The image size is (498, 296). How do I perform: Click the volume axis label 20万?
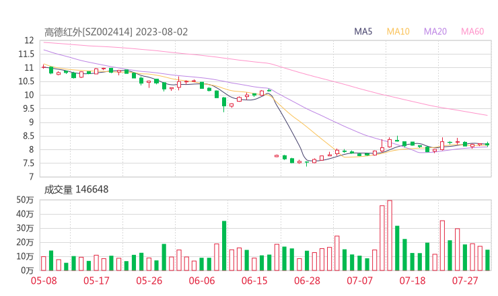[25, 242]
